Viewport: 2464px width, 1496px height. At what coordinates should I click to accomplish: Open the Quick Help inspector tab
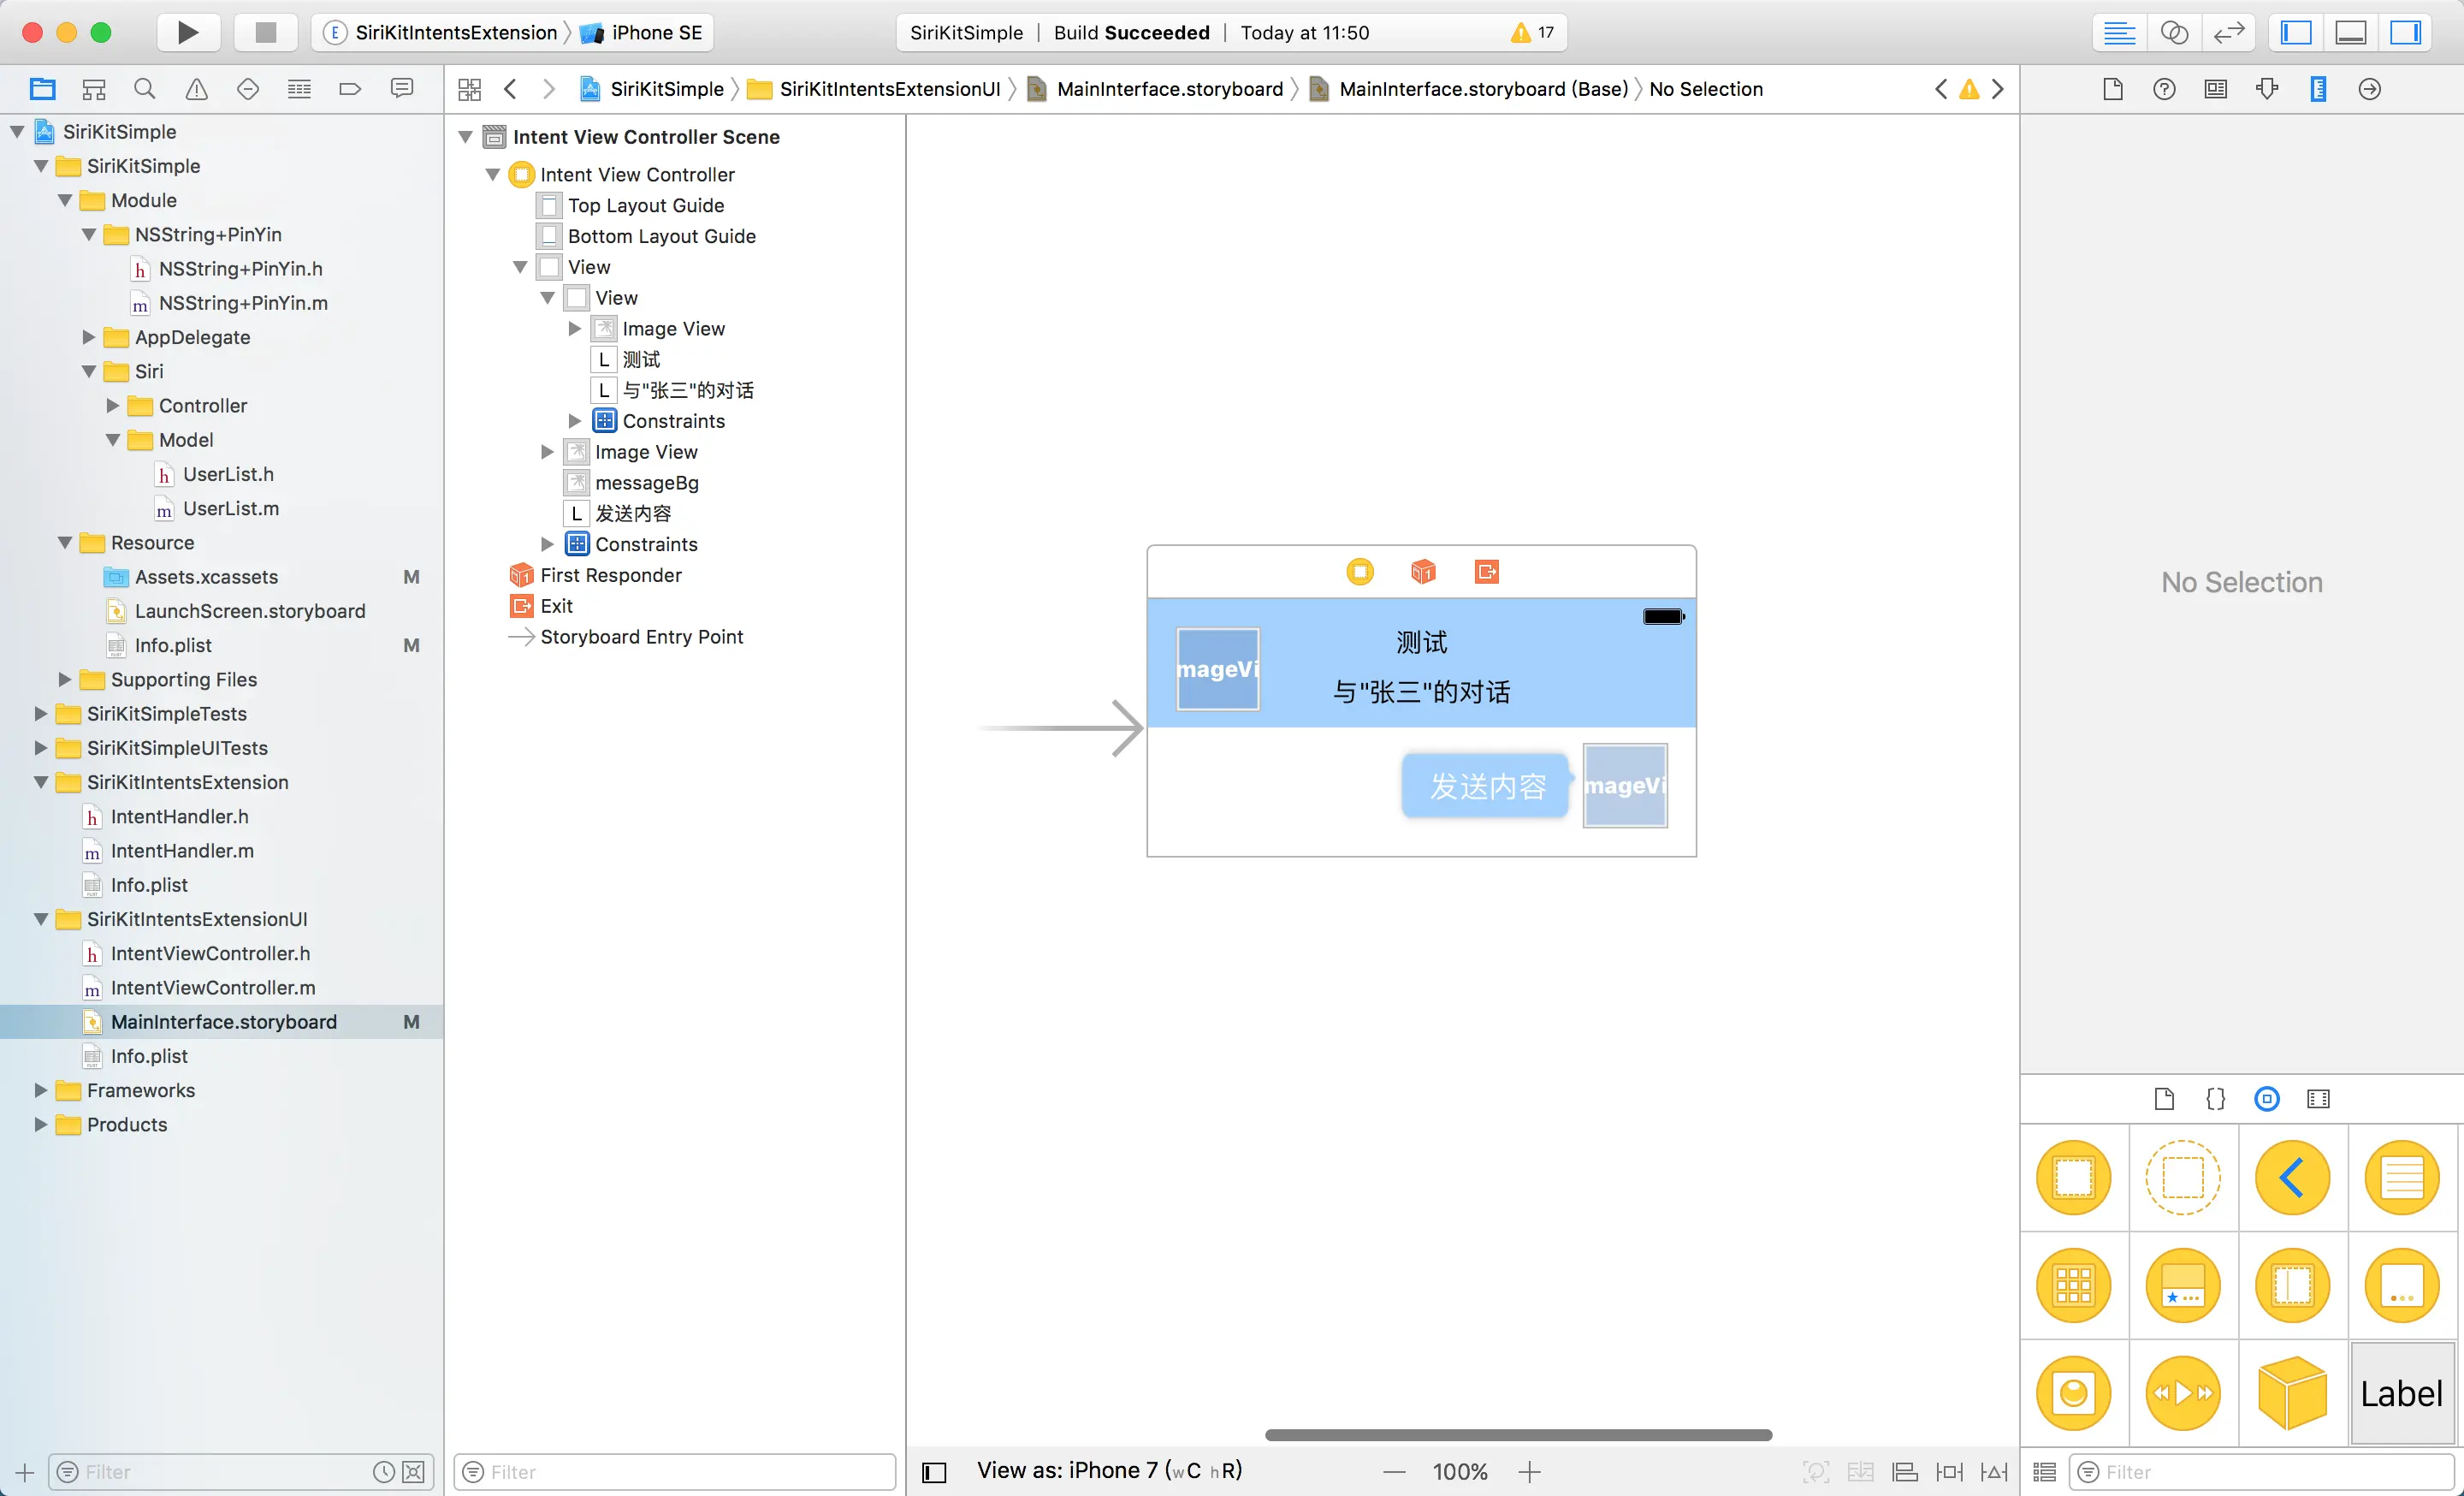click(x=2164, y=89)
